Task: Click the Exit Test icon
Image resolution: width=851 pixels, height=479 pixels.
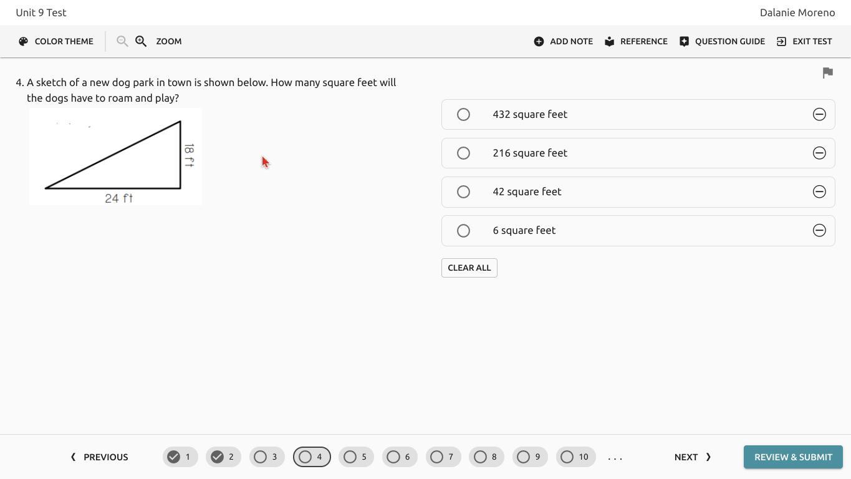Action: [x=781, y=41]
